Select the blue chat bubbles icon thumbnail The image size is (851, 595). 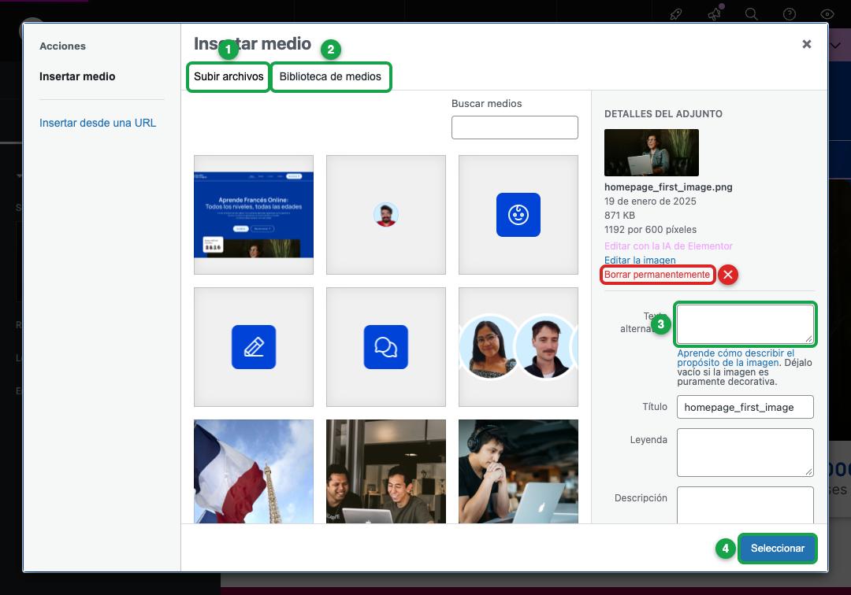tap(386, 347)
